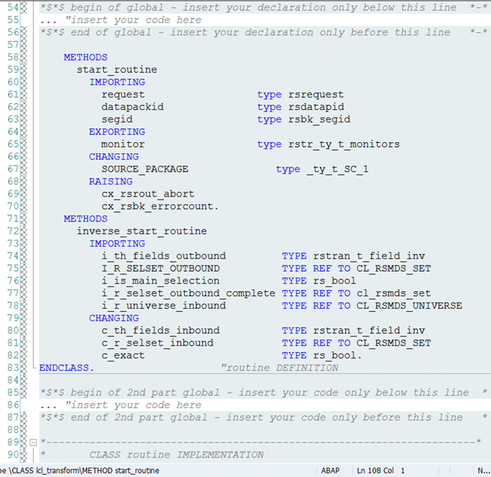
Task: Click the rsrequest type name
Action: pos(316,94)
